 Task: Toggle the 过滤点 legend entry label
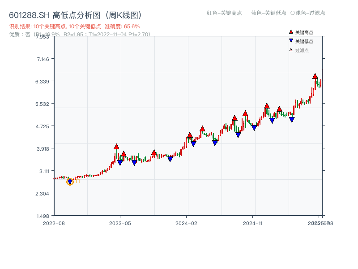[x=302, y=50]
